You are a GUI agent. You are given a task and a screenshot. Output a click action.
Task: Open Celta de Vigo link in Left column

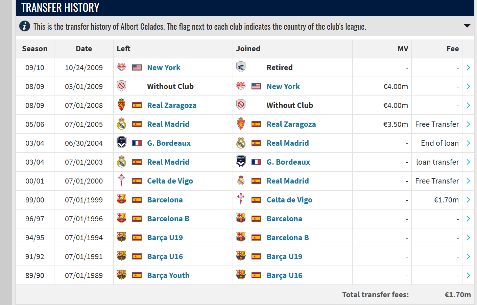(x=170, y=181)
